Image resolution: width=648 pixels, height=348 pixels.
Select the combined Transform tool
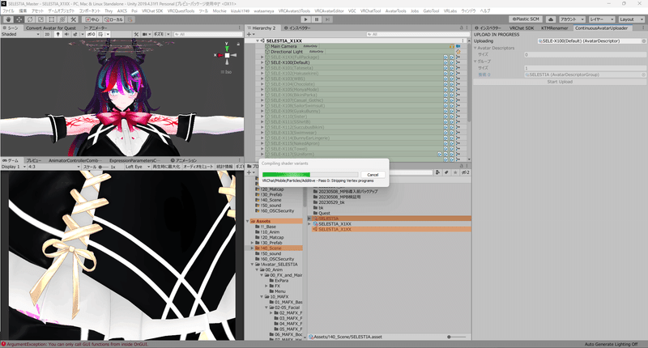pyautogui.click(x=62, y=19)
